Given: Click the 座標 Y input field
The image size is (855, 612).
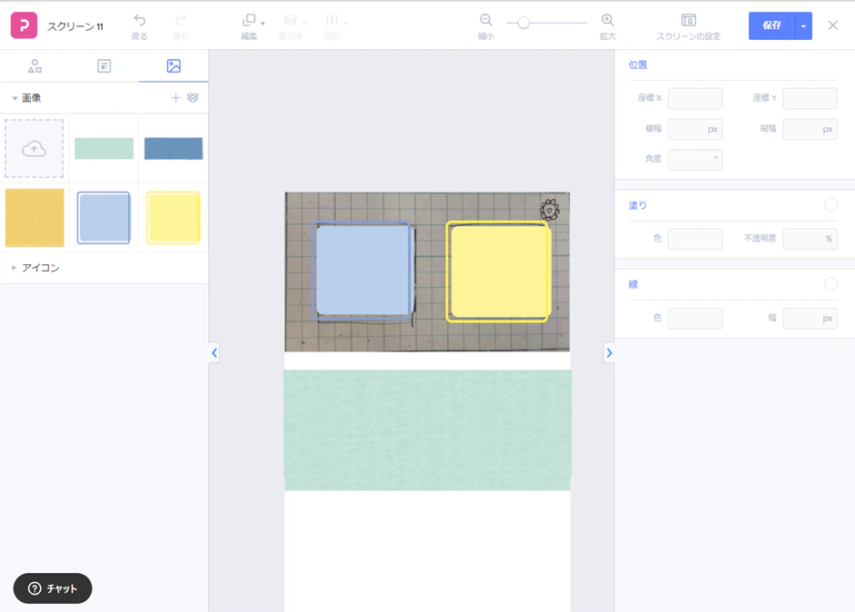Looking at the screenshot, I should pos(810,99).
